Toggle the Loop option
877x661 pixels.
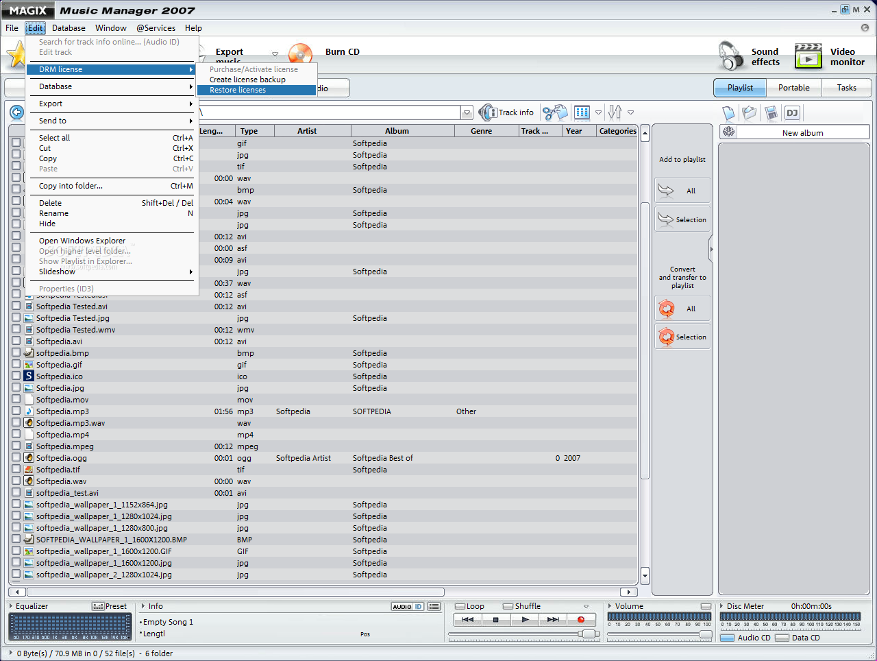pos(460,607)
